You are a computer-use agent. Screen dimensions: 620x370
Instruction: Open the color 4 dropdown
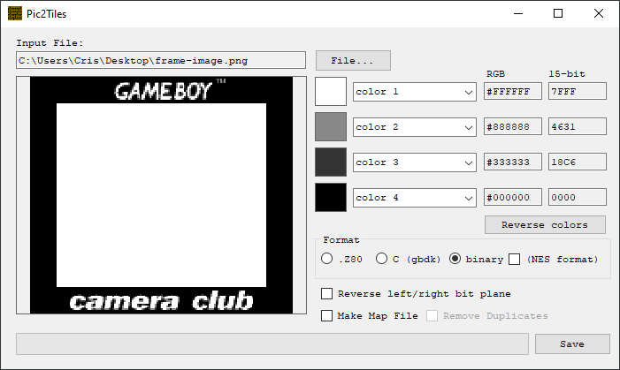(x=415, y=198)
